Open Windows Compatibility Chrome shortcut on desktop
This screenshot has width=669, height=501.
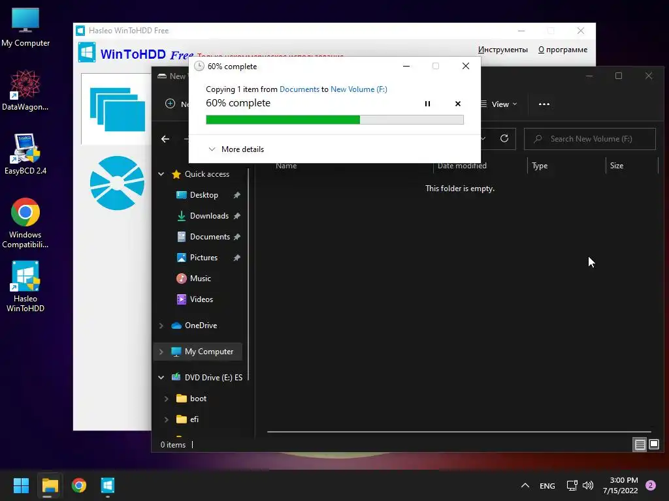(25, 223)
